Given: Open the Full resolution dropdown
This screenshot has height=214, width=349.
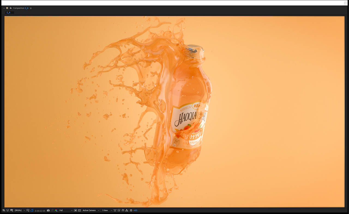Looking at the screenshot, I should pyautogui.click(x=66, y=210).
